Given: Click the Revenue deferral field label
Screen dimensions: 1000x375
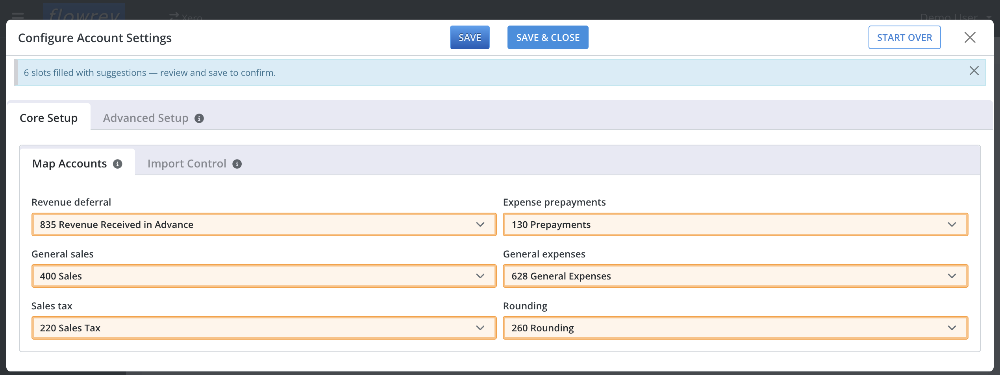Looking at the screenshot, I should (x=71, y=202).
